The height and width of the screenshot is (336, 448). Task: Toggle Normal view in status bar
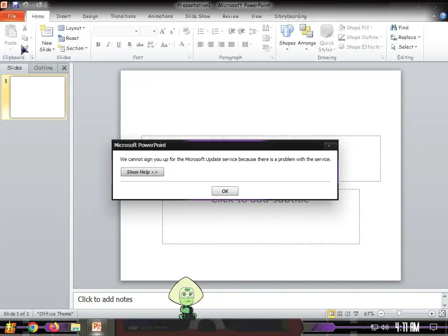(332, 314)
